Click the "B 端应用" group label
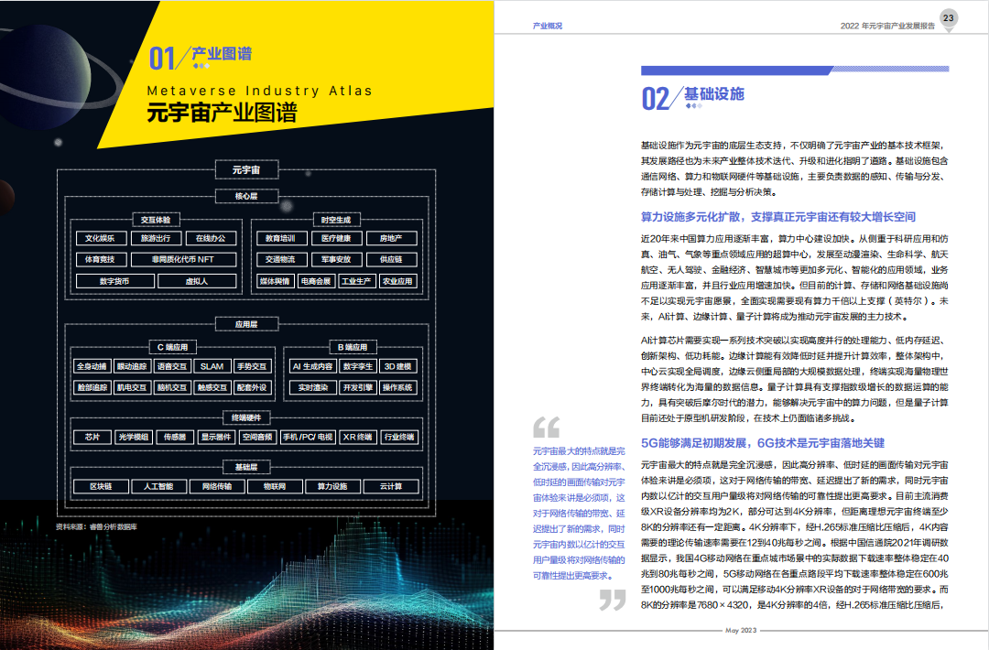The width and height of the screenshot is (989, 650). click(x=353, y=347)
